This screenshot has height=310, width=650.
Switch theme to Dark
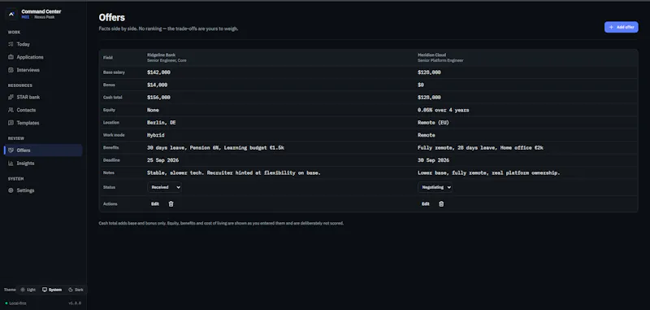(x=76, y=290)
